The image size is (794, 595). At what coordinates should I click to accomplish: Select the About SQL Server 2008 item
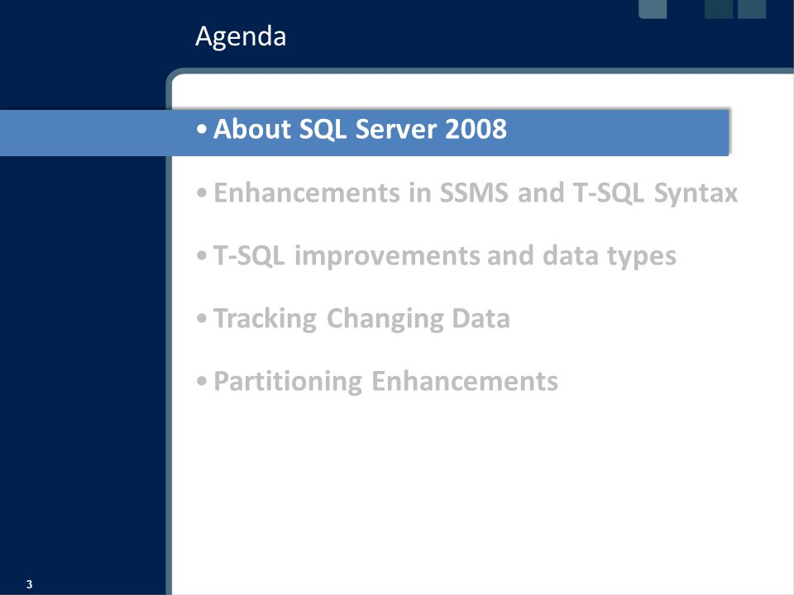coord(360,129)
